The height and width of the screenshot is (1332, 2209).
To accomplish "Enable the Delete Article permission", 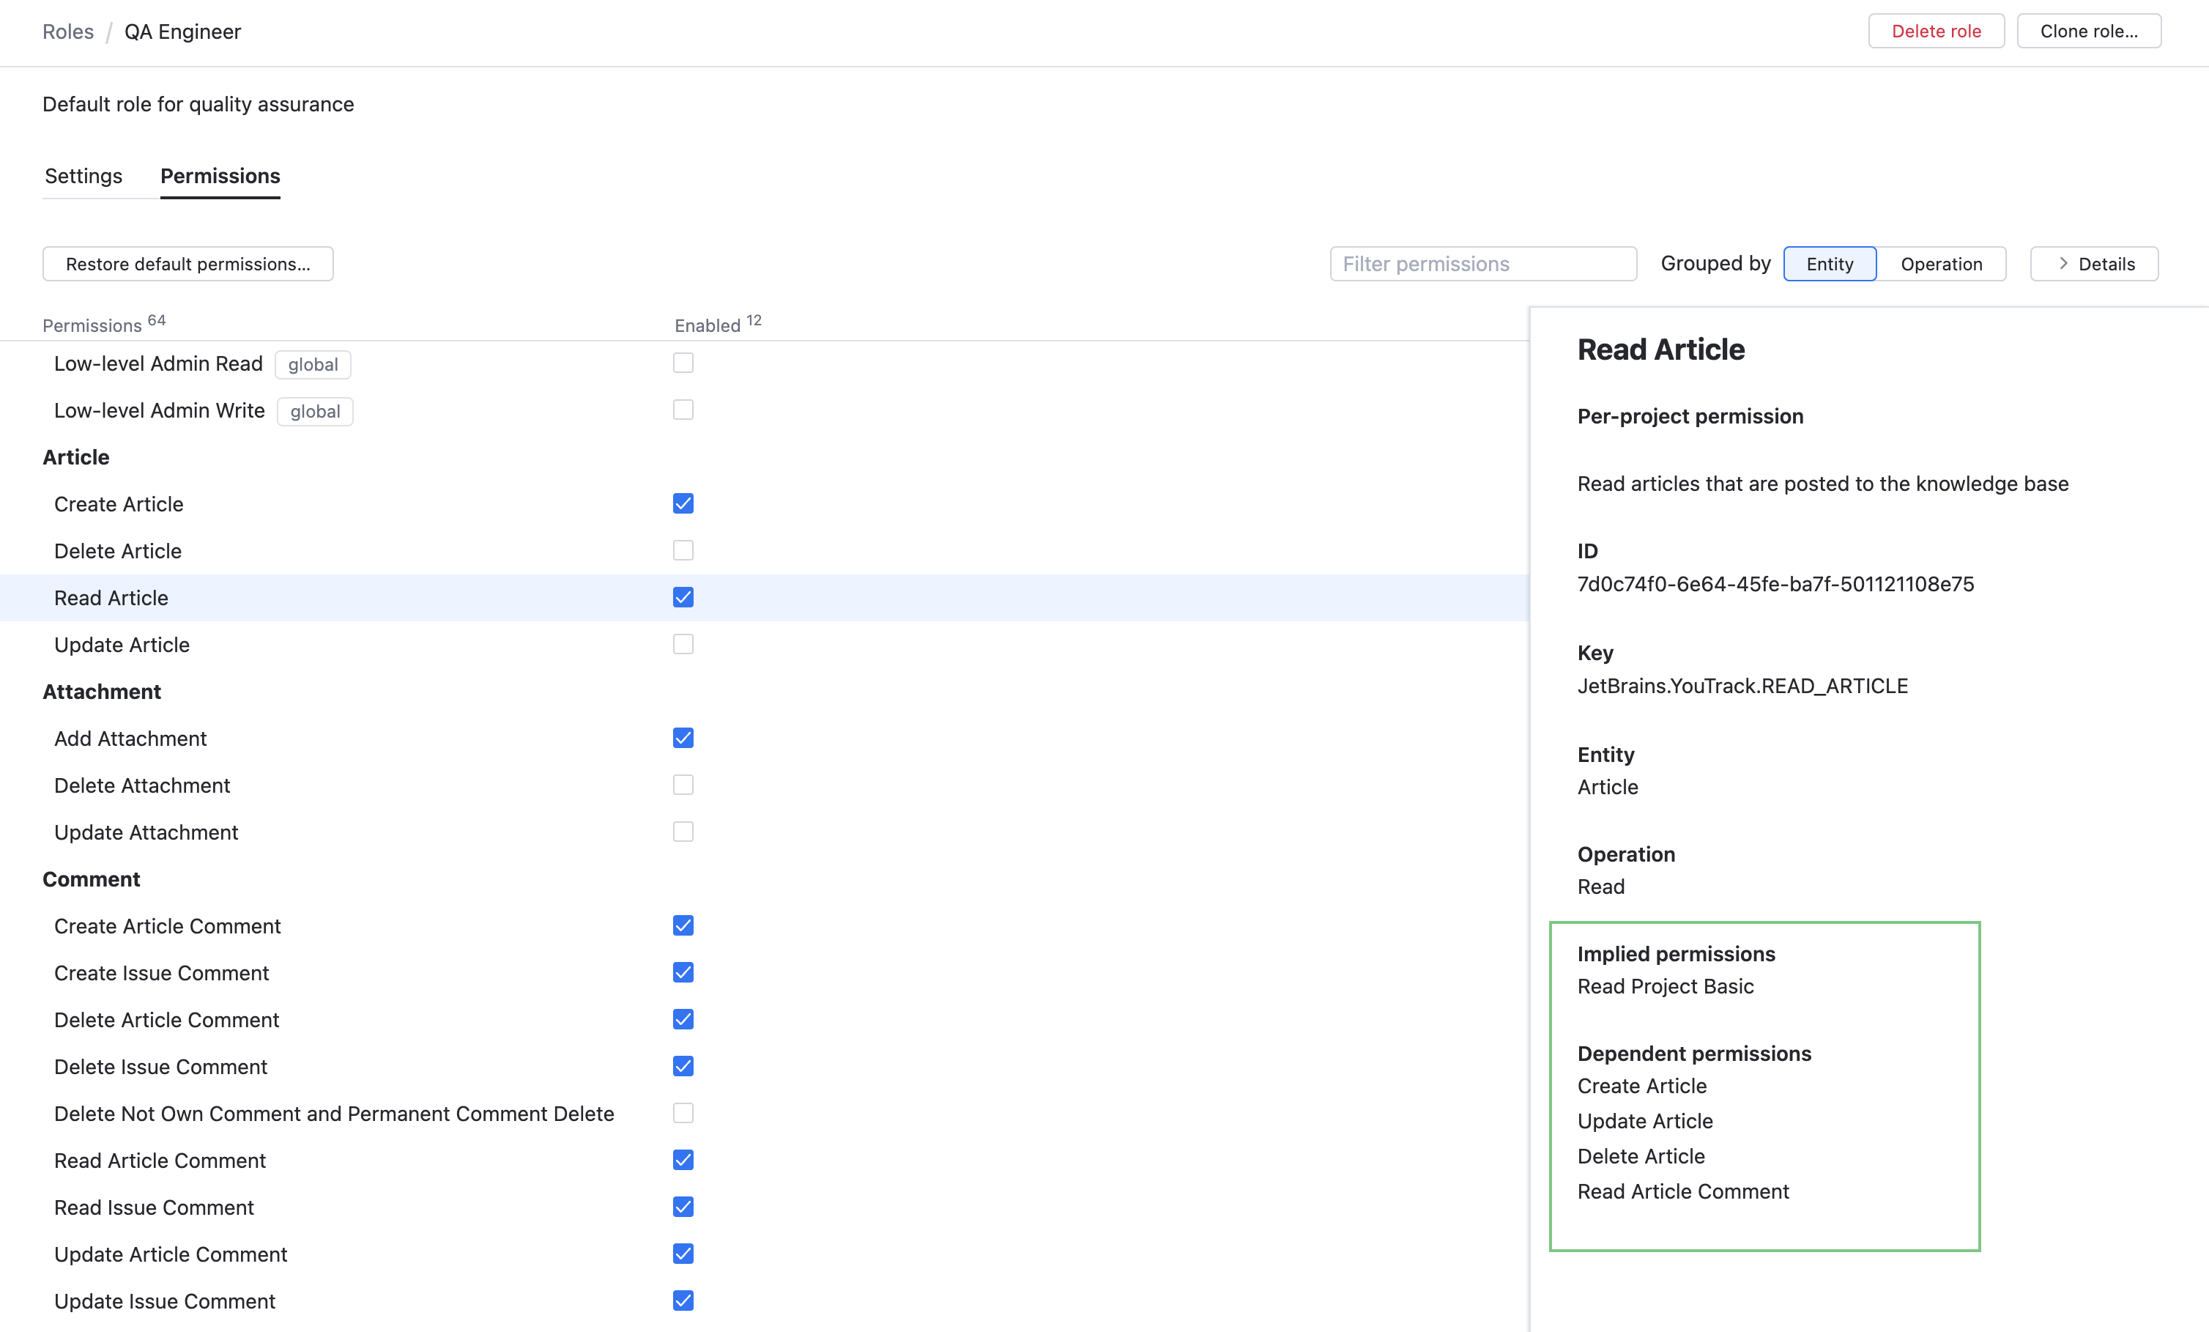I will [683, 550].
